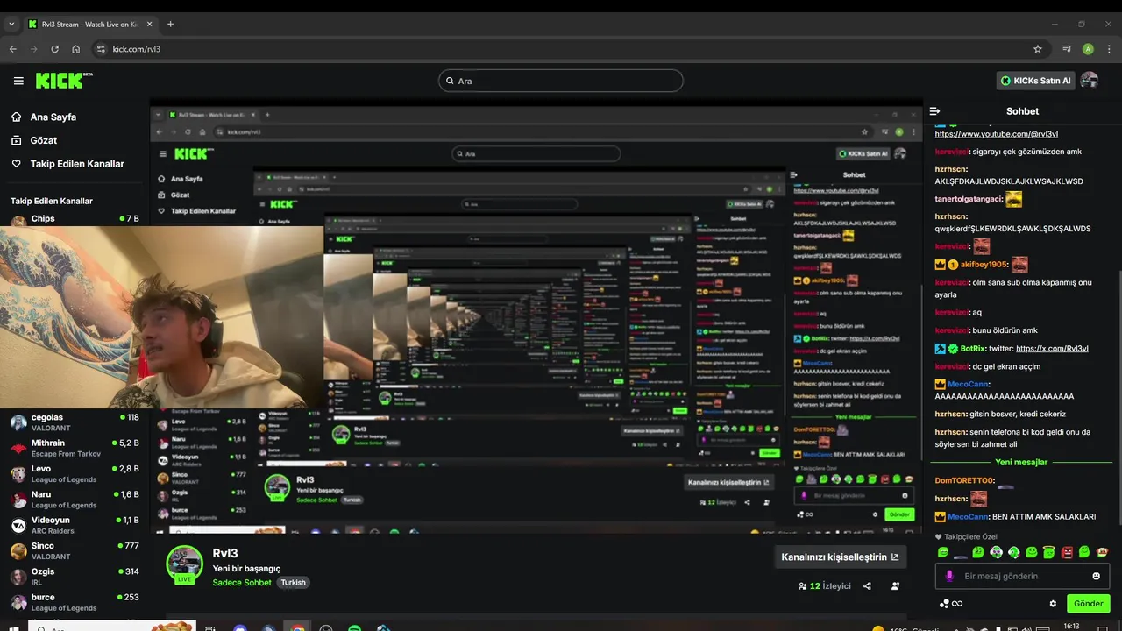The image size is (1122, 631).
Task: Collapse the Sohbet chat panel
Action: click(934, 111)
